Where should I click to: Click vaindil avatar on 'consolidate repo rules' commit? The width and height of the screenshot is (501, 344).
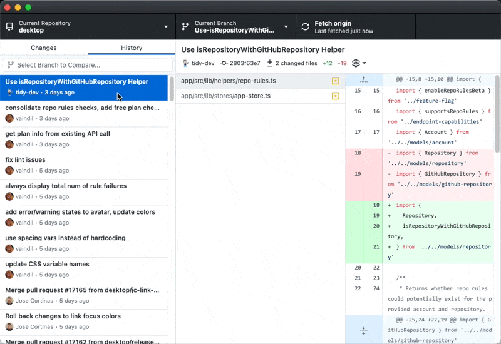click(x=9, y=118)
